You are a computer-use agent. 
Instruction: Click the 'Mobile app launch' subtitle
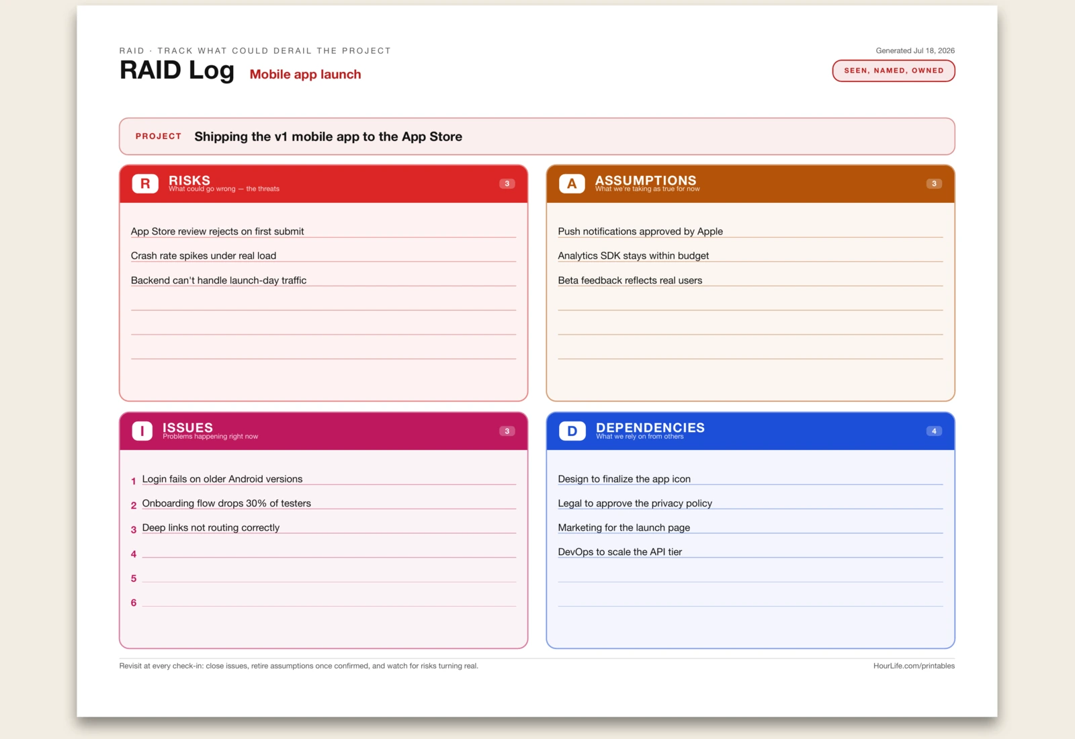[305, 75]
